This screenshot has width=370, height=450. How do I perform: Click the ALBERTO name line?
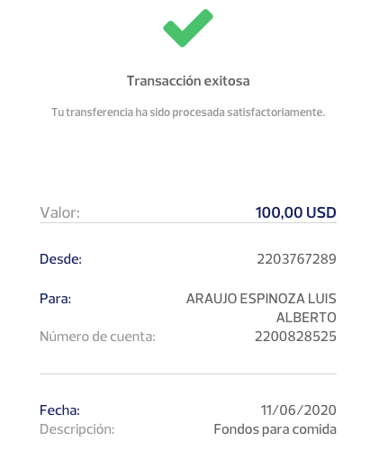pyautogui.click(x=306, y=318)
